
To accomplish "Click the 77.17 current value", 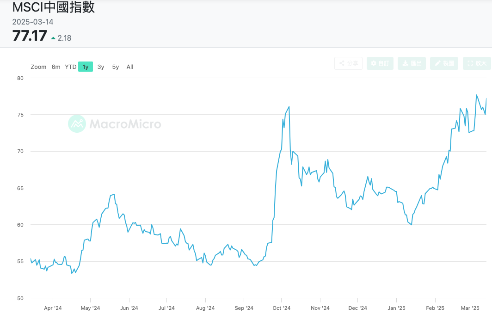I will pos(30,36).
